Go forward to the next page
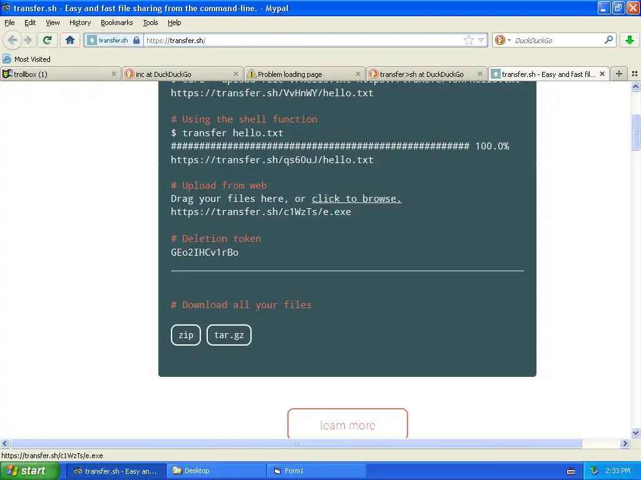Screen dimensions: 641x480 [28, 40]
